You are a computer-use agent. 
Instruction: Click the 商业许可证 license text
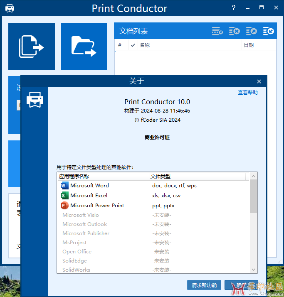click(157, 137)
